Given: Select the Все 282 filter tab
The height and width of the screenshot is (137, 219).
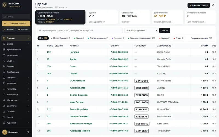Looking at the screenshot, I should point(43,38).
